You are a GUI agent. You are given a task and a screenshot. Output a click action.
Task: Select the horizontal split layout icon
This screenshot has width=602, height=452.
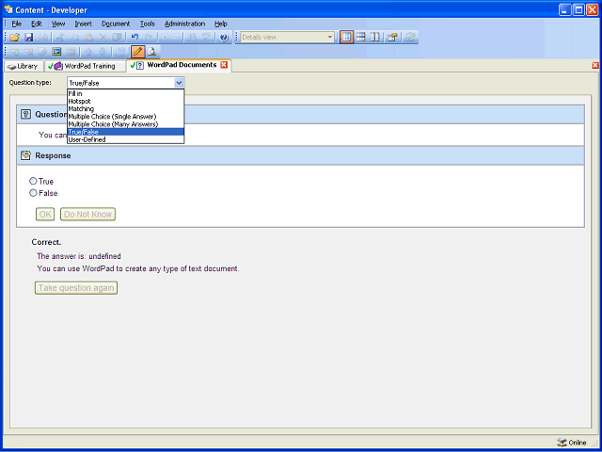(360, 38)
